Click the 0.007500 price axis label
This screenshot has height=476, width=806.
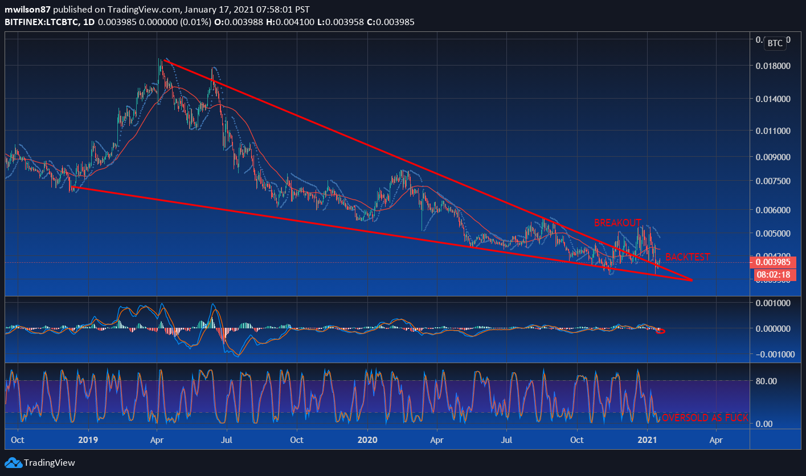click(772, 181)
